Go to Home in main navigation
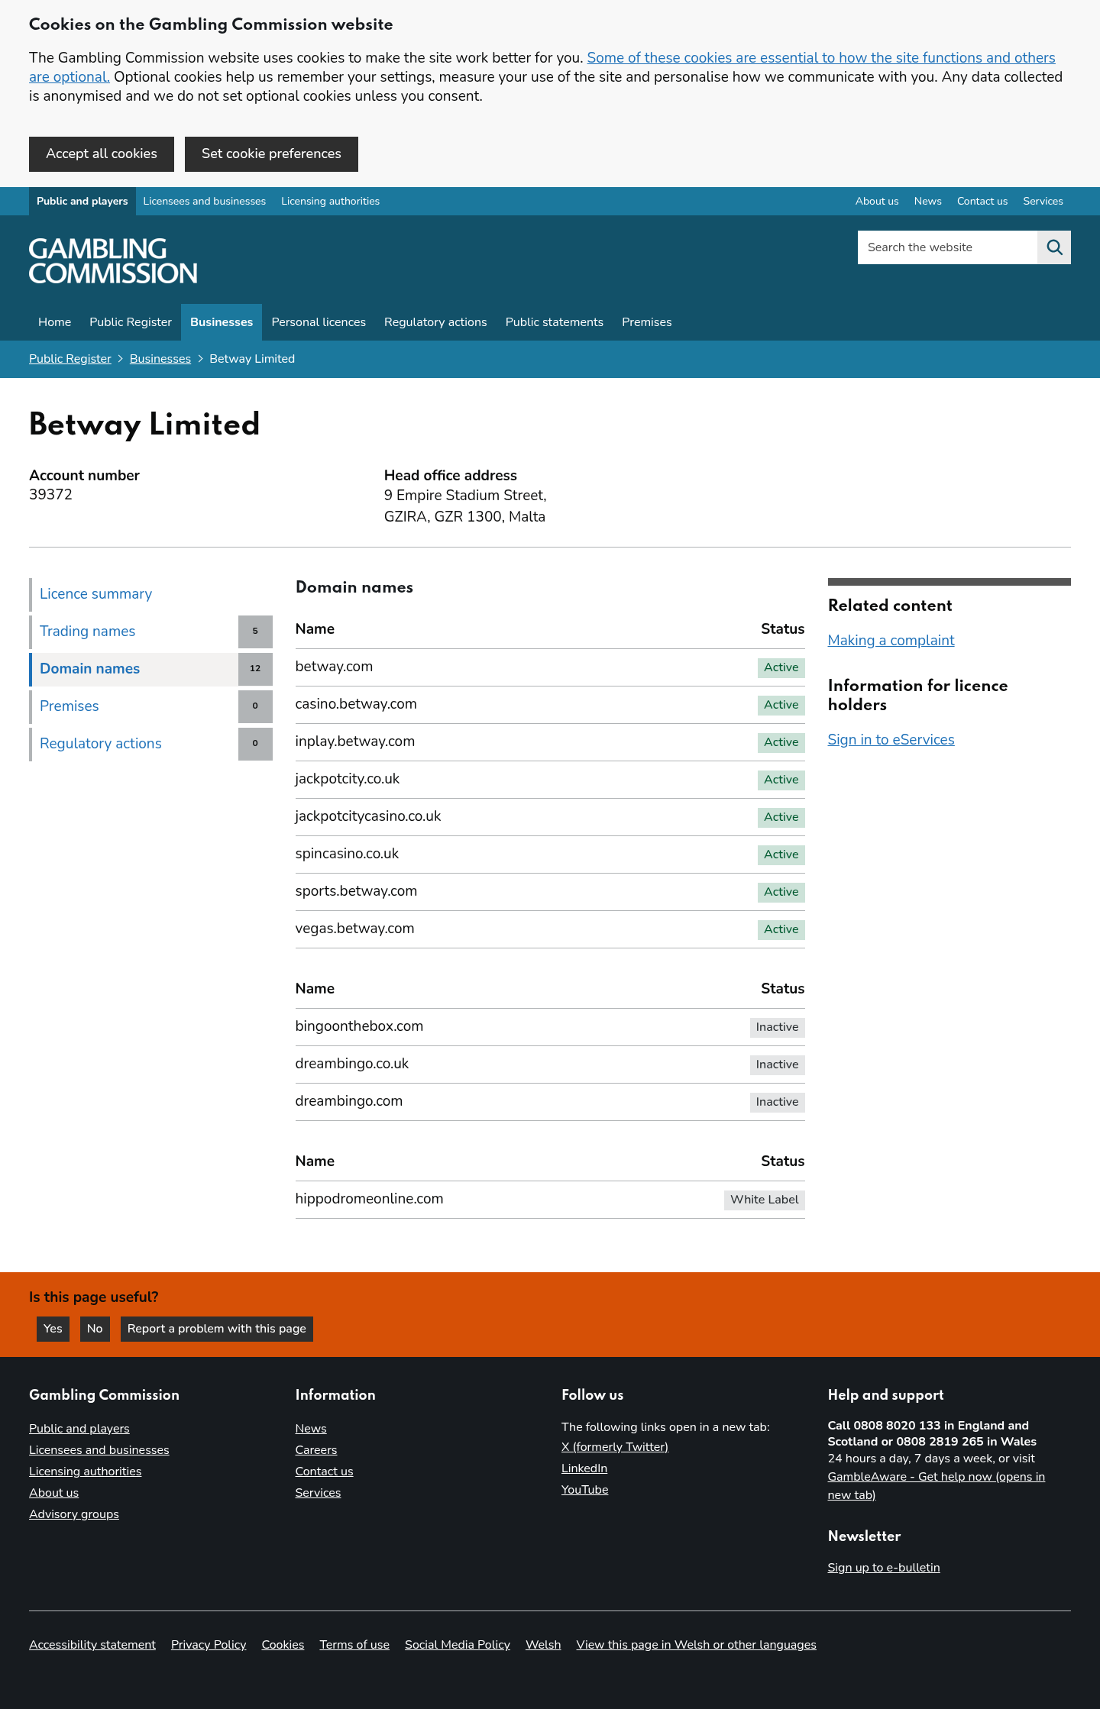This screenshot has height=1709, width=1100. tap(55, 322)
